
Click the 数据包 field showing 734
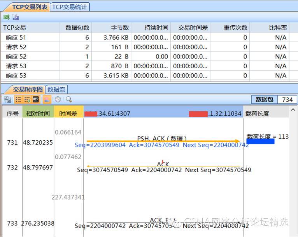pos(287,99)
